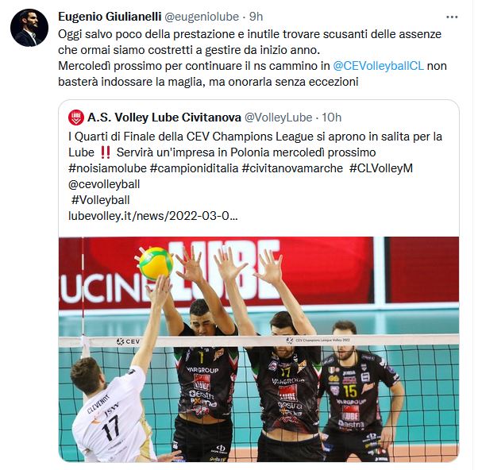Viewport: 478px width, 470px height.
Task: Open the #noisiamolube hashtag
Action: tap(107, 168)
